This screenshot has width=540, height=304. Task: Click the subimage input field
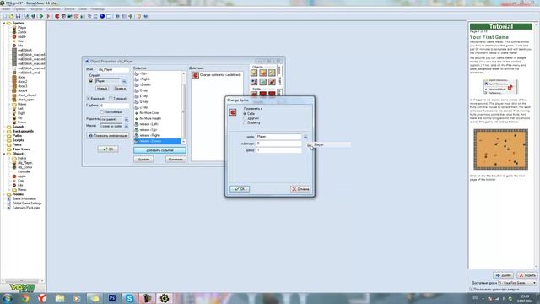[x=279, y=144]
